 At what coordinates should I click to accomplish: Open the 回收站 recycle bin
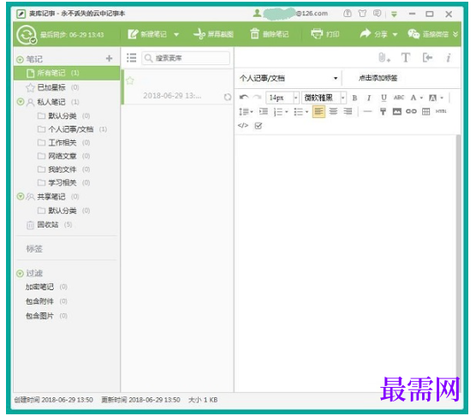coord(49,225)
